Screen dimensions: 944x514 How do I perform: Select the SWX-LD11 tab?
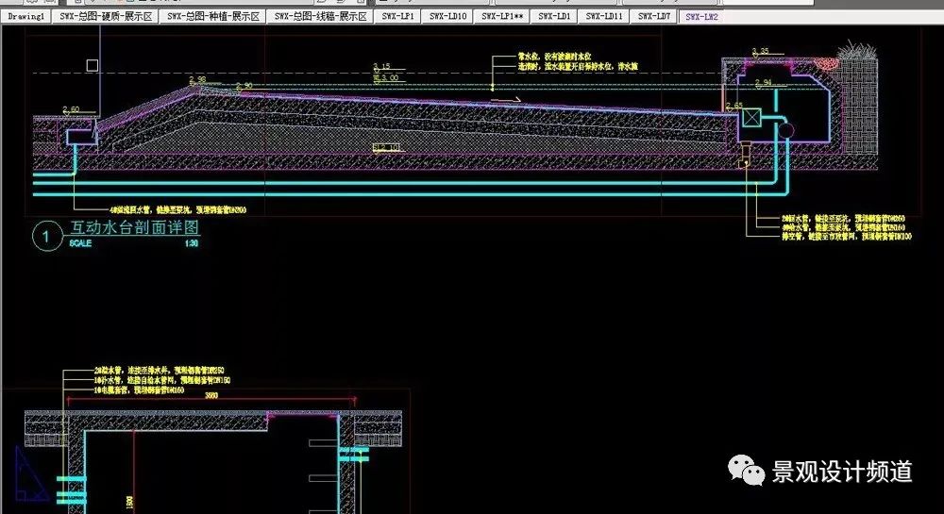pyautogui.click(x=603, y=17)
